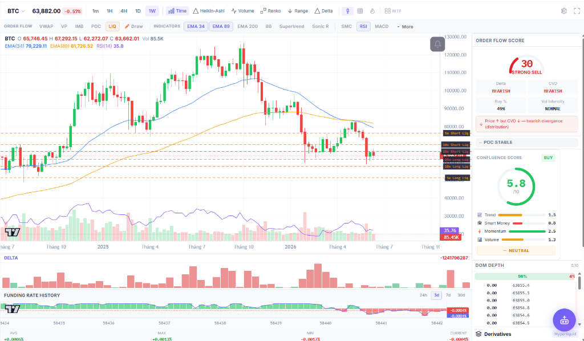Toggle the LIQ liquidation levels
This screenshot has height=341, width=584.
(112, 26)
